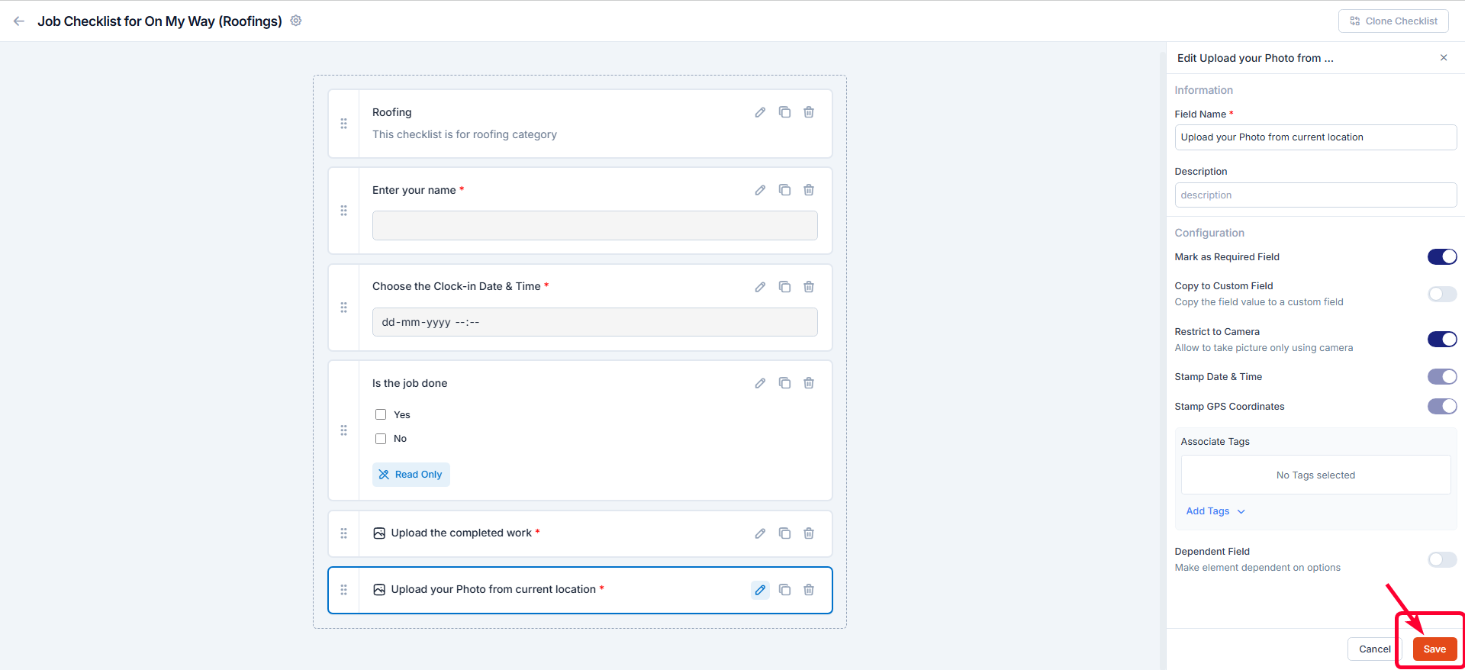This screenshot has width=1465, height=670.
Task: Delete the 'Is the job done' field
Action: (809, 383)
